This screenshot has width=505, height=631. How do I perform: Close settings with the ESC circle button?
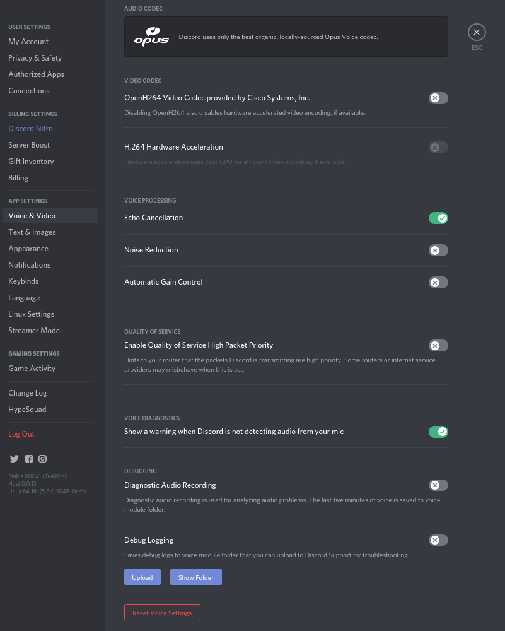(477, 32)
